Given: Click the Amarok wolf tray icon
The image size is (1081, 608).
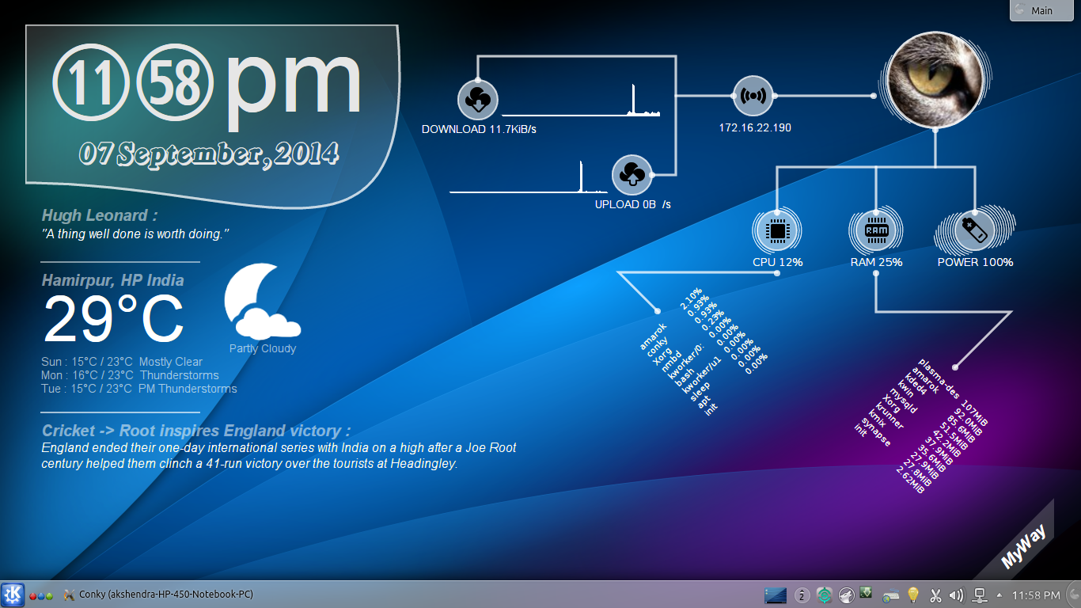Looking at the screenshot, I should [846, 595].
